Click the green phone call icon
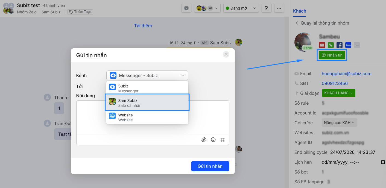 [x=331, y=45]
